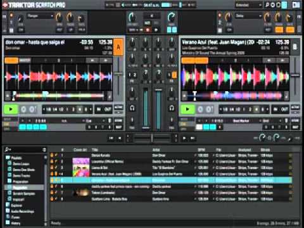Screen dimensions: 304x228
Task: Click the History node icon in browser tree
Action: [8, 222]
